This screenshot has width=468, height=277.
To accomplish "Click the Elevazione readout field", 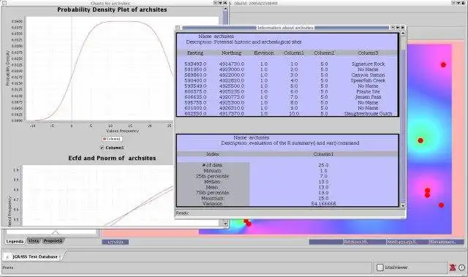I will click(x=447, y=242).
